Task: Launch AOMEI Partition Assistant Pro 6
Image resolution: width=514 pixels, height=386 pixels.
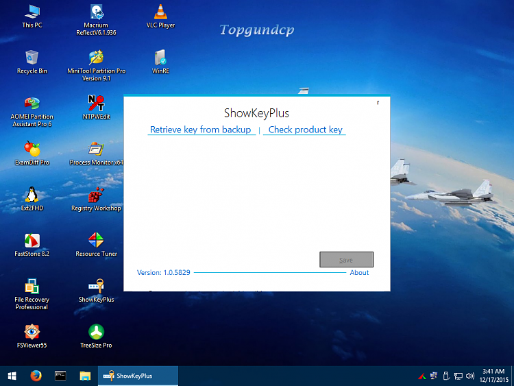Action: click(x=32, y=112)
